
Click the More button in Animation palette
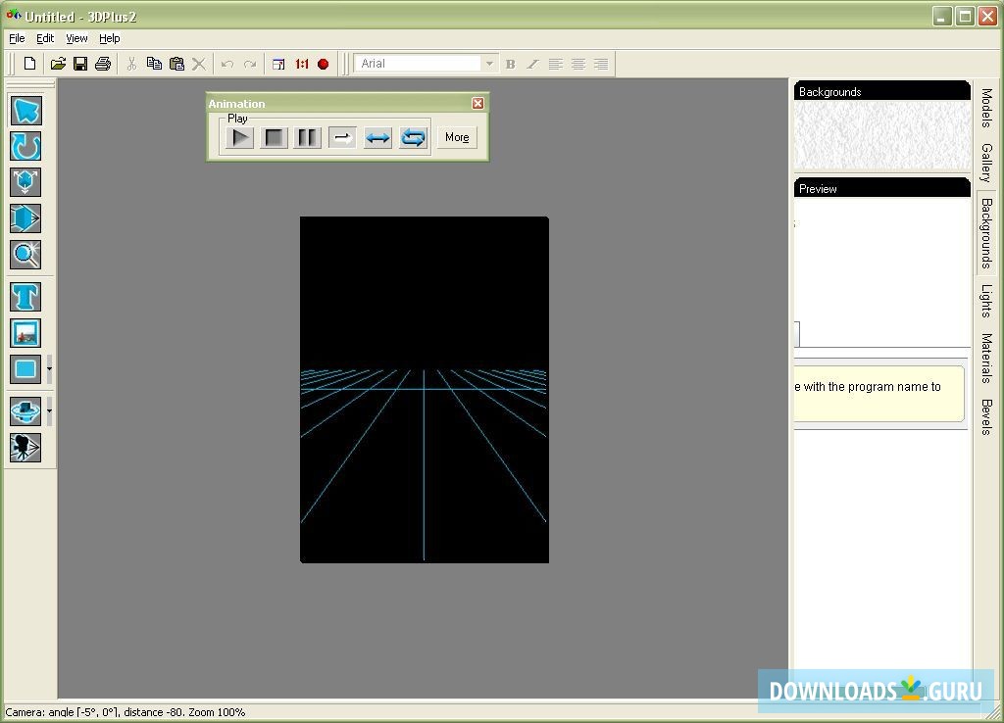[x=456, y=137]
